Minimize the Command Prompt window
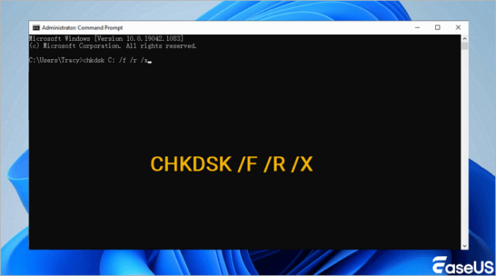 (x=417, y=28)
